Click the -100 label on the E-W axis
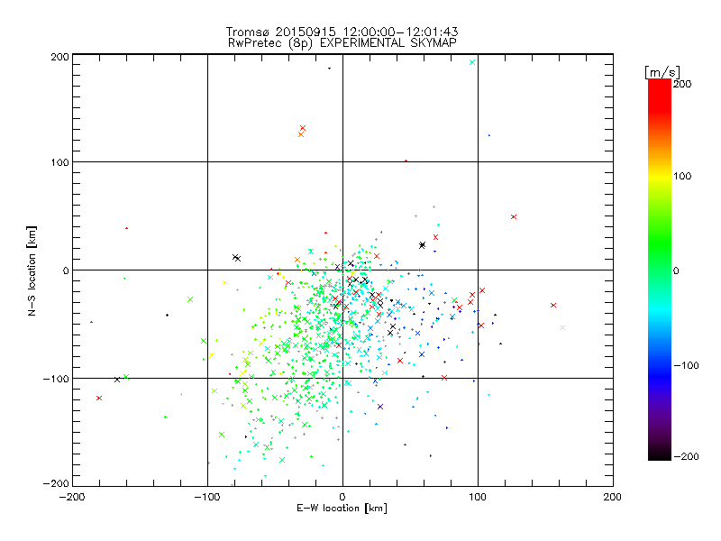 pos(207,497)
